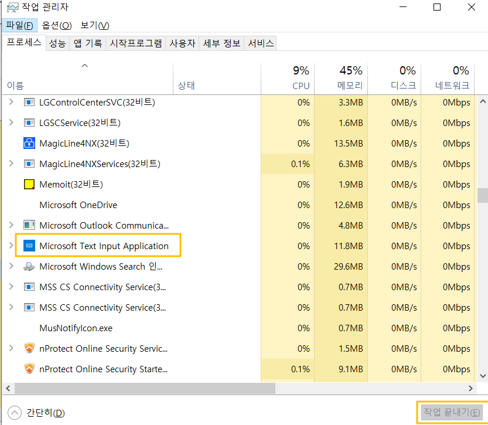Expand the Microsoft Text Input Application group
This screenshot has width=488, height=425.
point(11,246)
